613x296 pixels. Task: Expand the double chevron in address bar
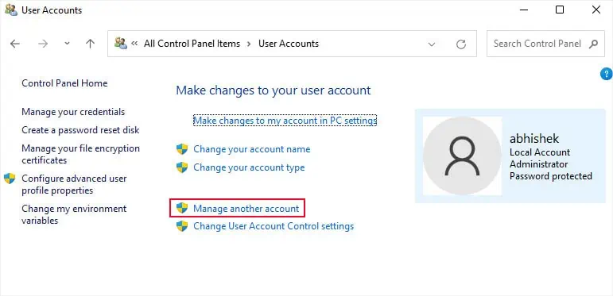(134, 44)
